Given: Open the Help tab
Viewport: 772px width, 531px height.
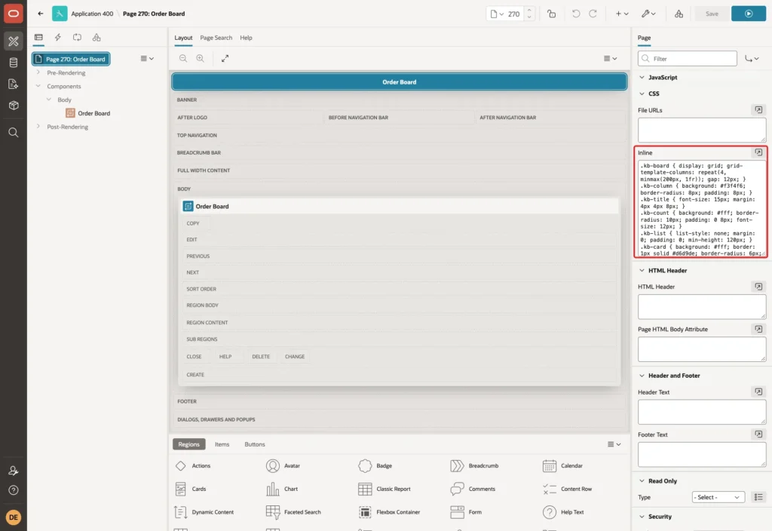Looking at the screenshot, I should [x=246, y=38].
